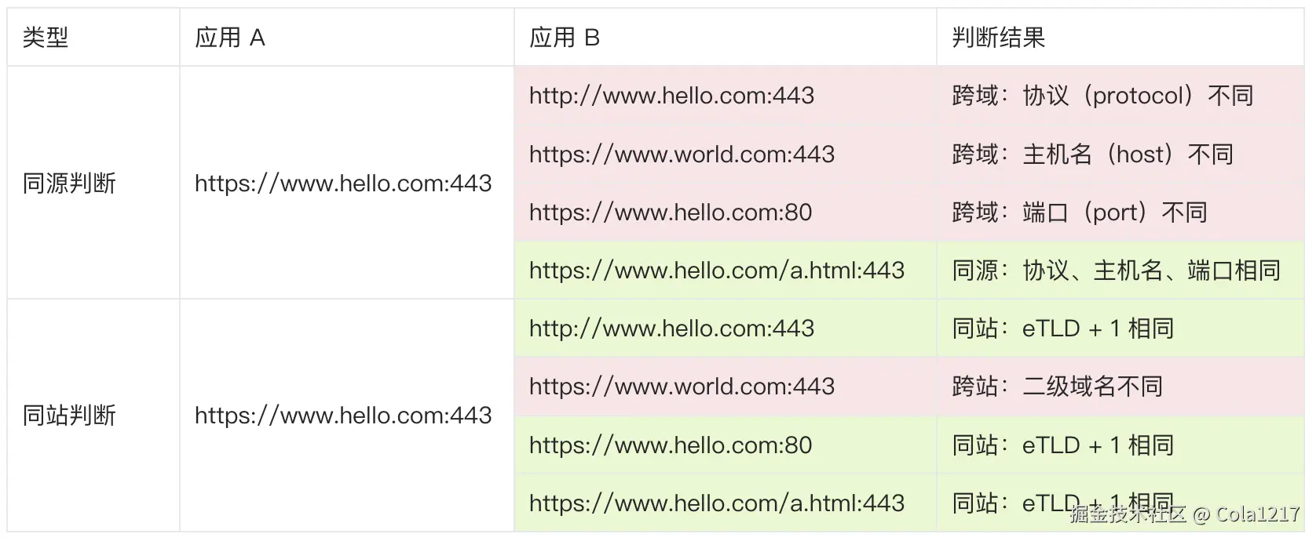Click the red-highlighted http://www.hello.com:443 cell
The image size is (1316, 541).
point(671,96)
